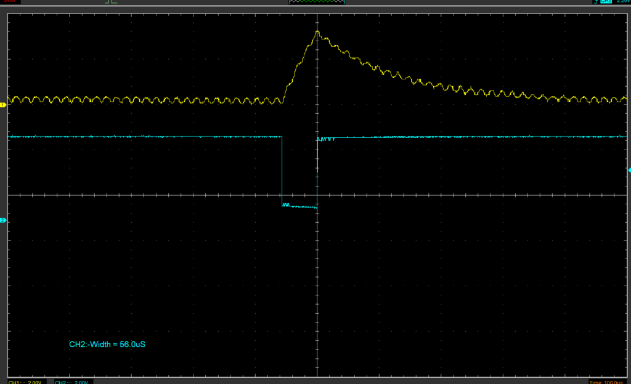The height and width of the screenshot is (384, 631).
Task: Click the peak of the yellow CH1 waveform
Action: (x=317, y=32)
